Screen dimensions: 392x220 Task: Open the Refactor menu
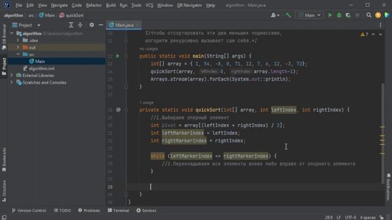click(94, 5)
